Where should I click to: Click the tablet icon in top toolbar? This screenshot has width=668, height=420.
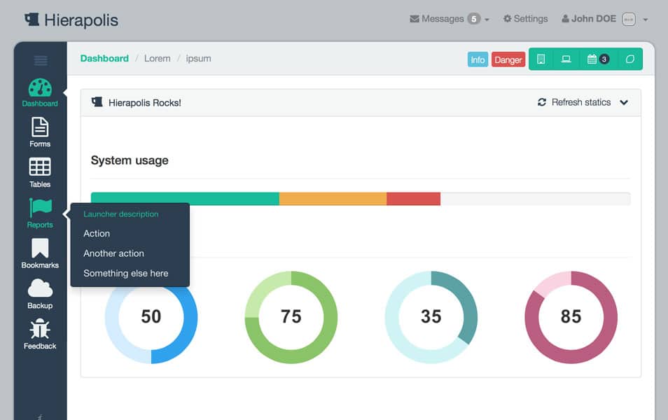point(541,59)
